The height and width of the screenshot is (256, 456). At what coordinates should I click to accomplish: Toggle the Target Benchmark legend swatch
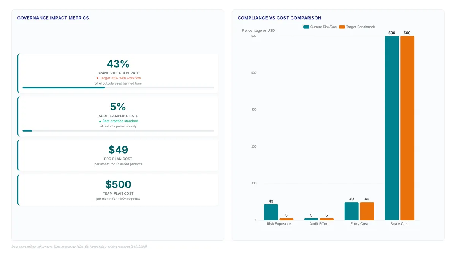342,27
